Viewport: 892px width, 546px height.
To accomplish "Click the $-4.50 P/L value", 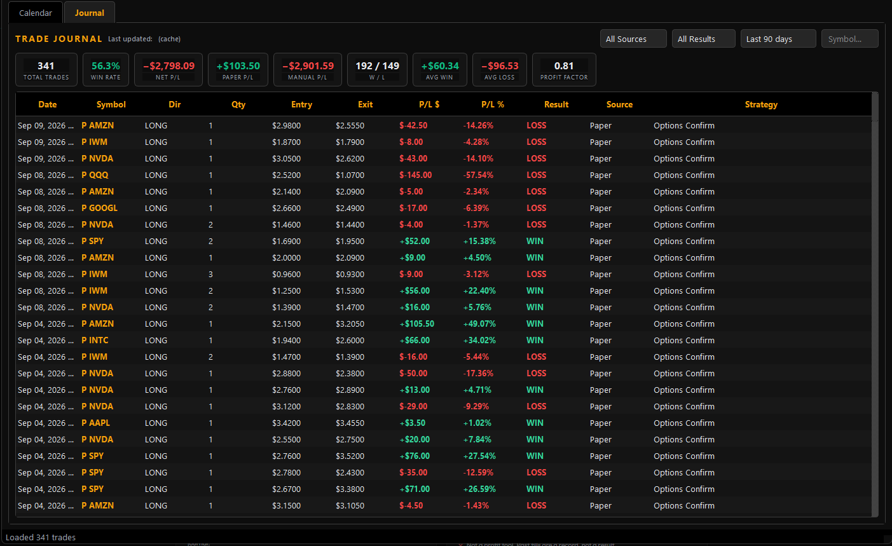I will 411,505.
